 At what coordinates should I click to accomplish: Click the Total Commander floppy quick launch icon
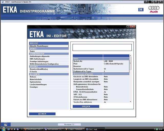(x=18, y=129)
